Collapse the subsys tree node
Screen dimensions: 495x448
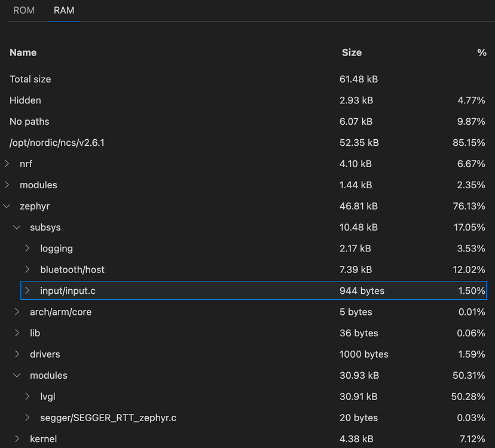[x=17, y=227]
